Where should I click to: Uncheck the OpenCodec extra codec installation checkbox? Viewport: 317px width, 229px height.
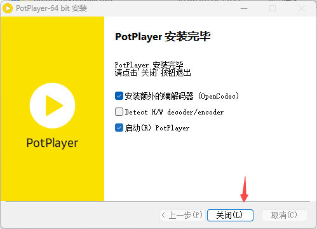tap(119, 96)
